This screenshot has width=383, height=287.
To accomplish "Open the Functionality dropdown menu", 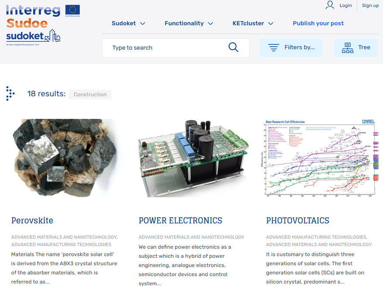I will (x=189, y=24).
